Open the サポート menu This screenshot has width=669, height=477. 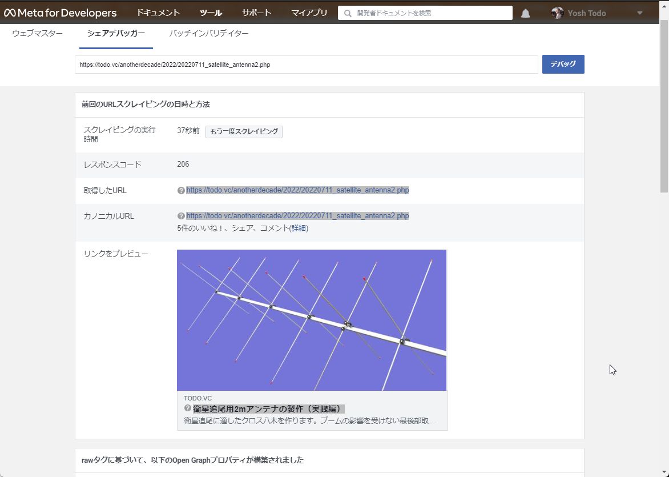tap(256, 13)
